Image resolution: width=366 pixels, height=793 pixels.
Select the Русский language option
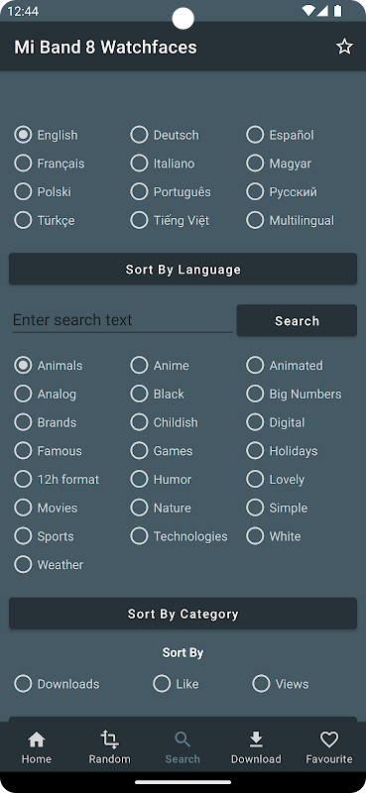click(282, 192)
